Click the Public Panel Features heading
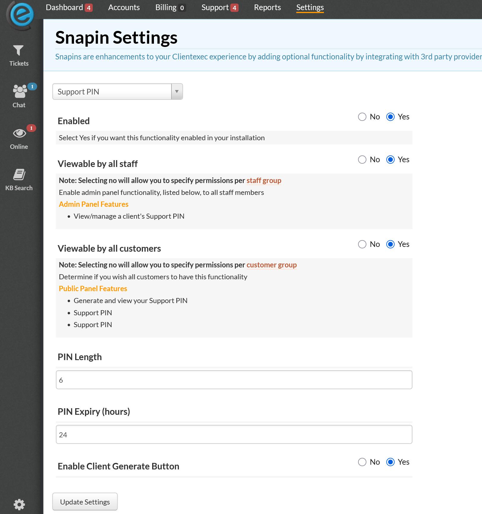482x514 pixels. (x=93, y=289)
